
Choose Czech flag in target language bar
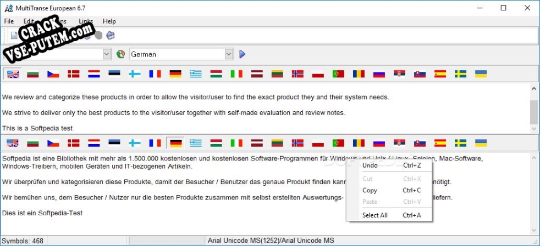(x=53, y=143)
